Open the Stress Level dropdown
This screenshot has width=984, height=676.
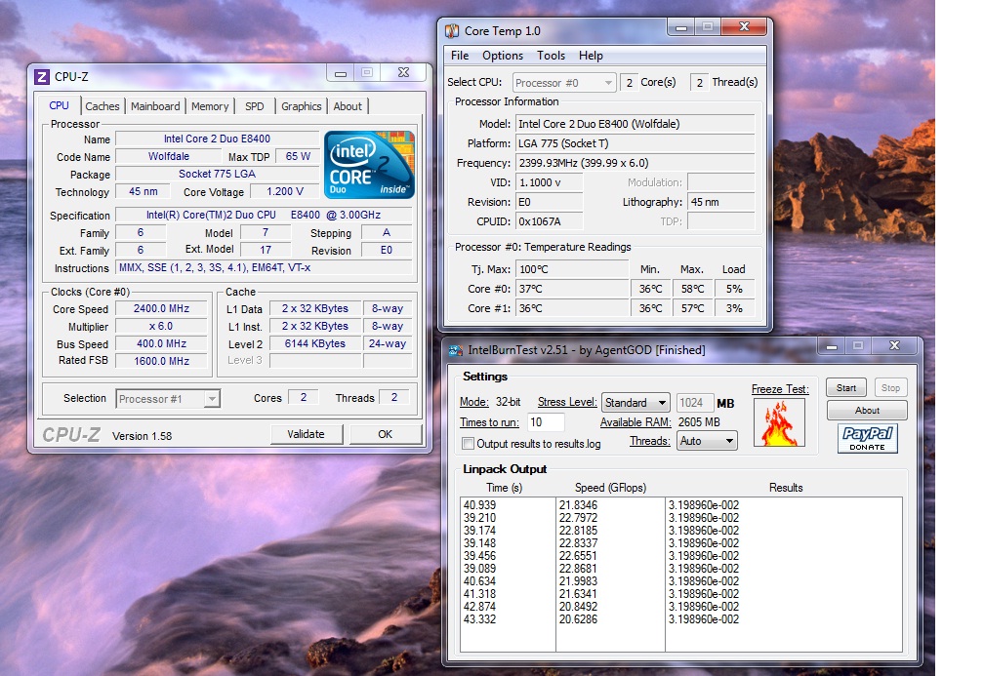(635, 402)
